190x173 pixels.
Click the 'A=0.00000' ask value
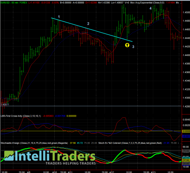pyautogui.click(x=78, y=3)
